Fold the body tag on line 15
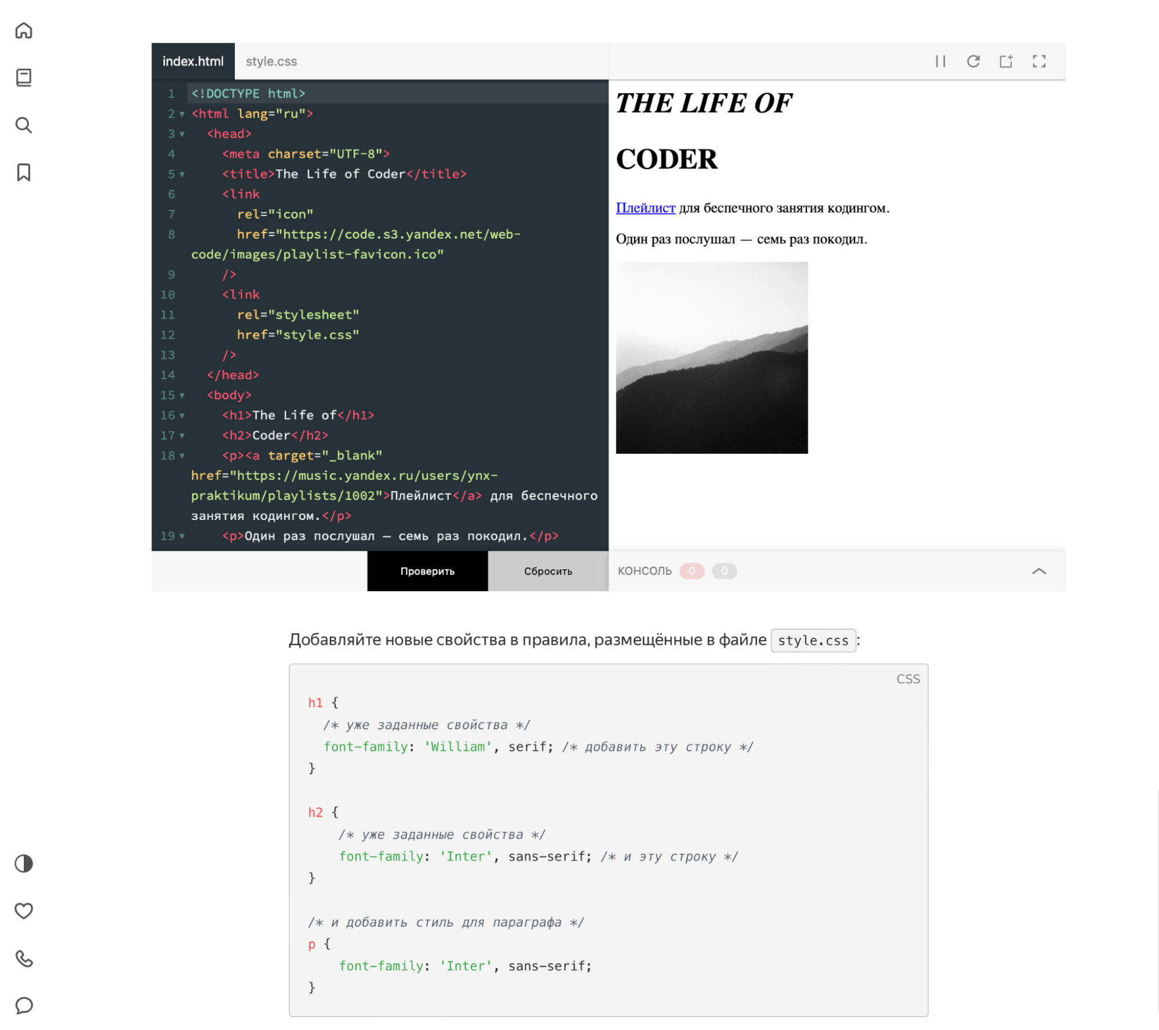 coord(182,395)
